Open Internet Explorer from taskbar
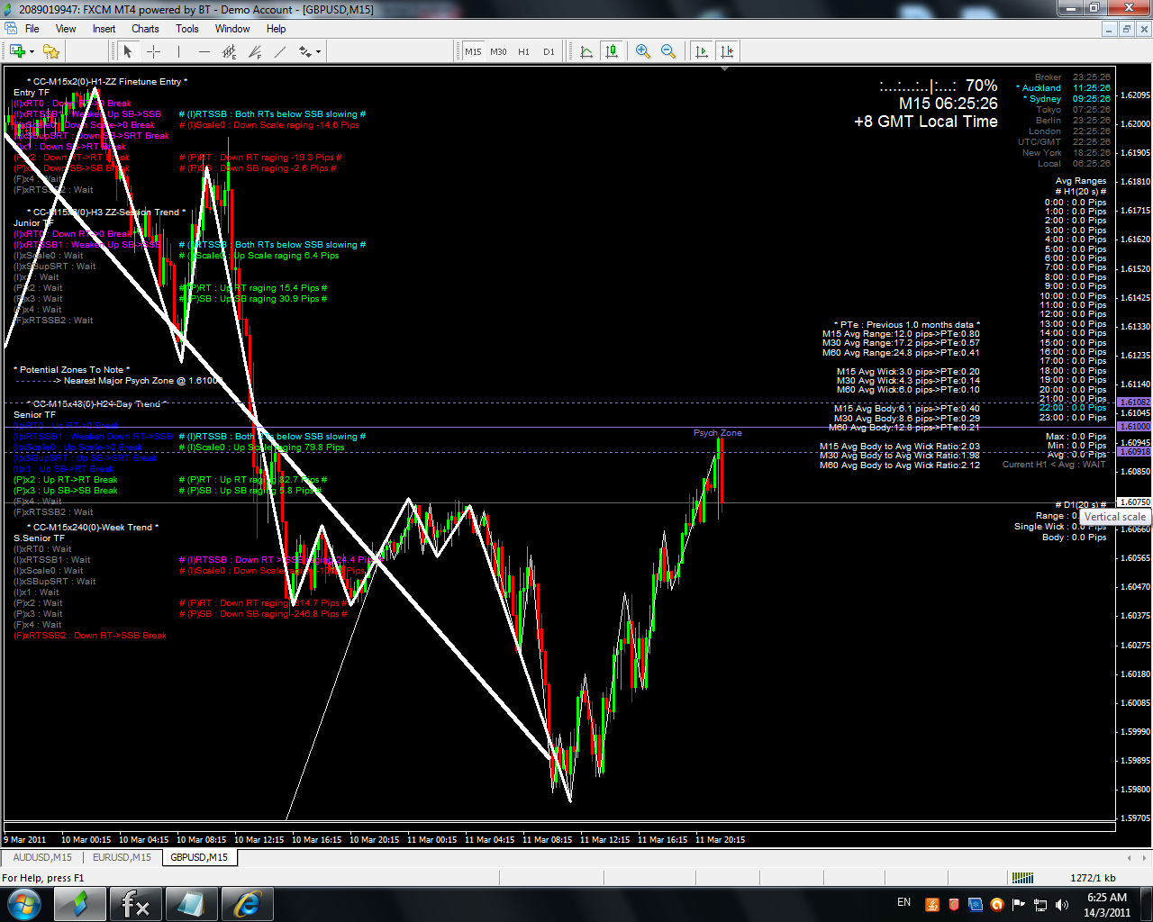This screenshot has width=1153, height=922. pos(246,904)
